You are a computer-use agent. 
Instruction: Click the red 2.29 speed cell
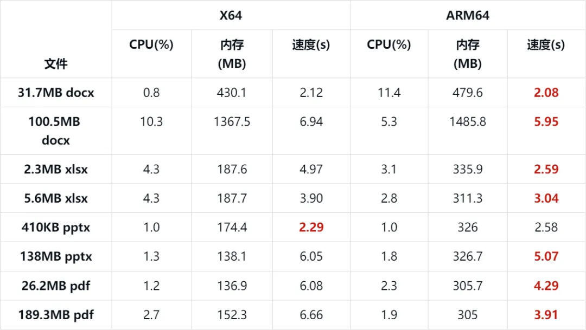click(x=311, y=228)
